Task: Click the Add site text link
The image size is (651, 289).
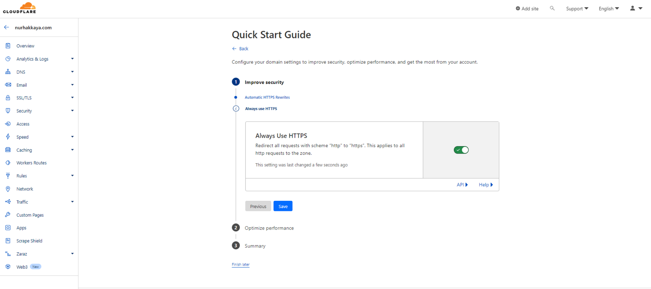Action: [x=530, y=8]
